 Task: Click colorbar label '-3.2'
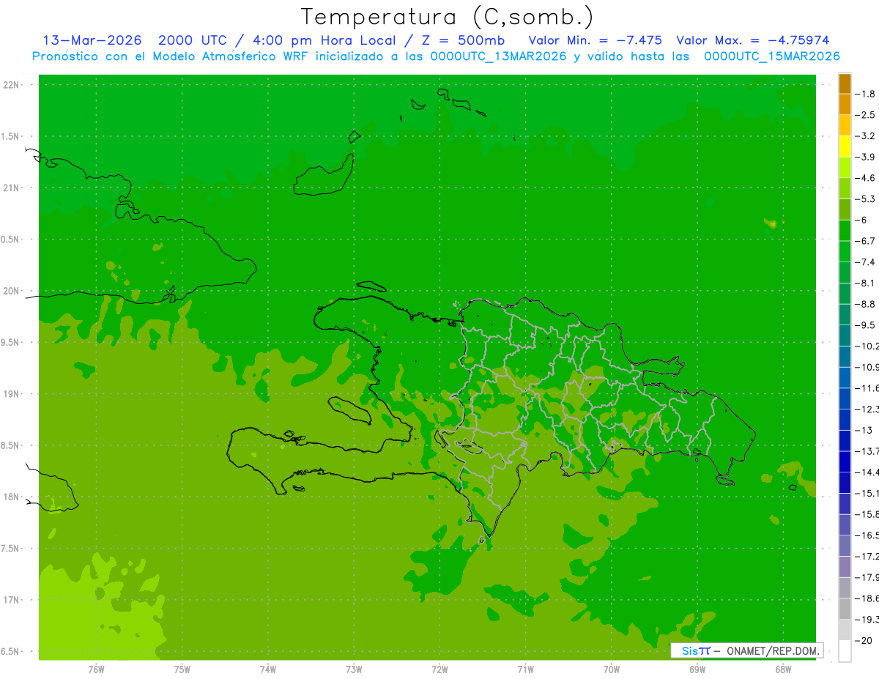click(x=867, y=136)
